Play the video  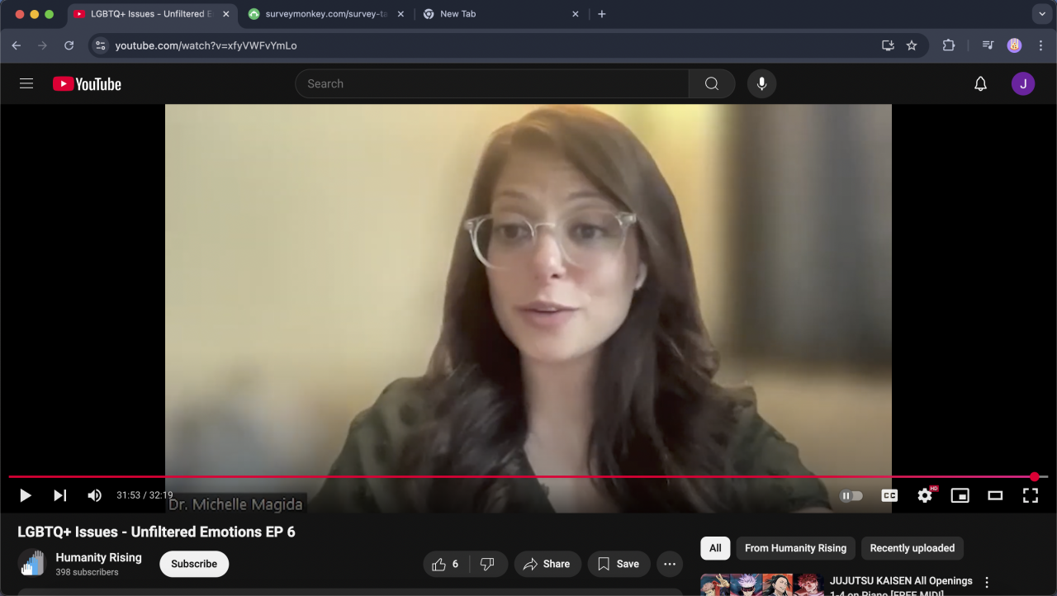tap(26, 495)
